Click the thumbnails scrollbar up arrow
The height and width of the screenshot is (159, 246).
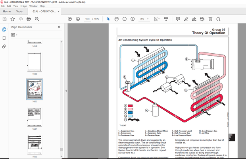(61, 42)
